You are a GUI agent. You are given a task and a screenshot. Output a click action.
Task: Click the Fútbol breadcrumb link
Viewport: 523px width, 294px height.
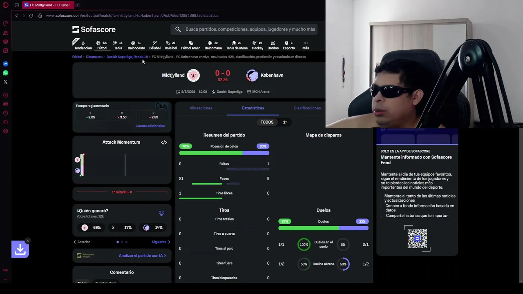(77, 57)
